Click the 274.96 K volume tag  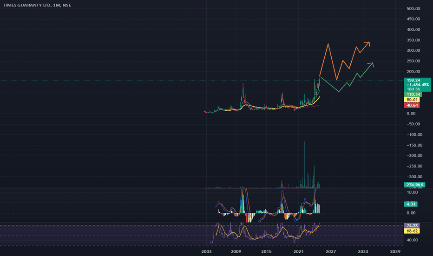pyautogui.click(x=414, y=185)
